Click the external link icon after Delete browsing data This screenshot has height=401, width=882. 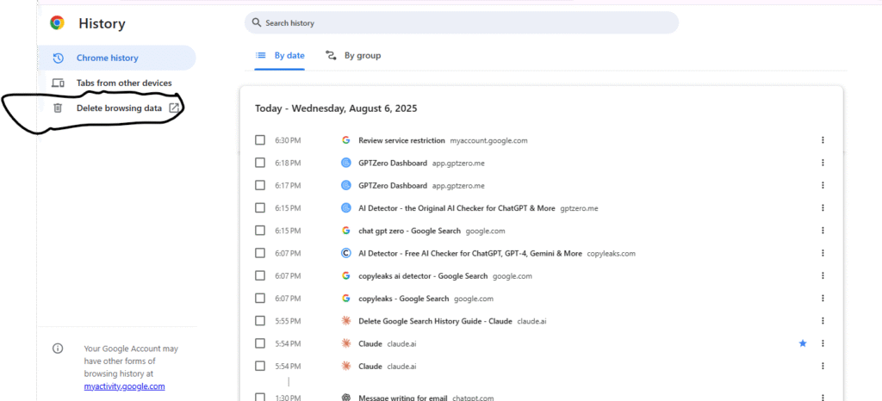point(174,108)
